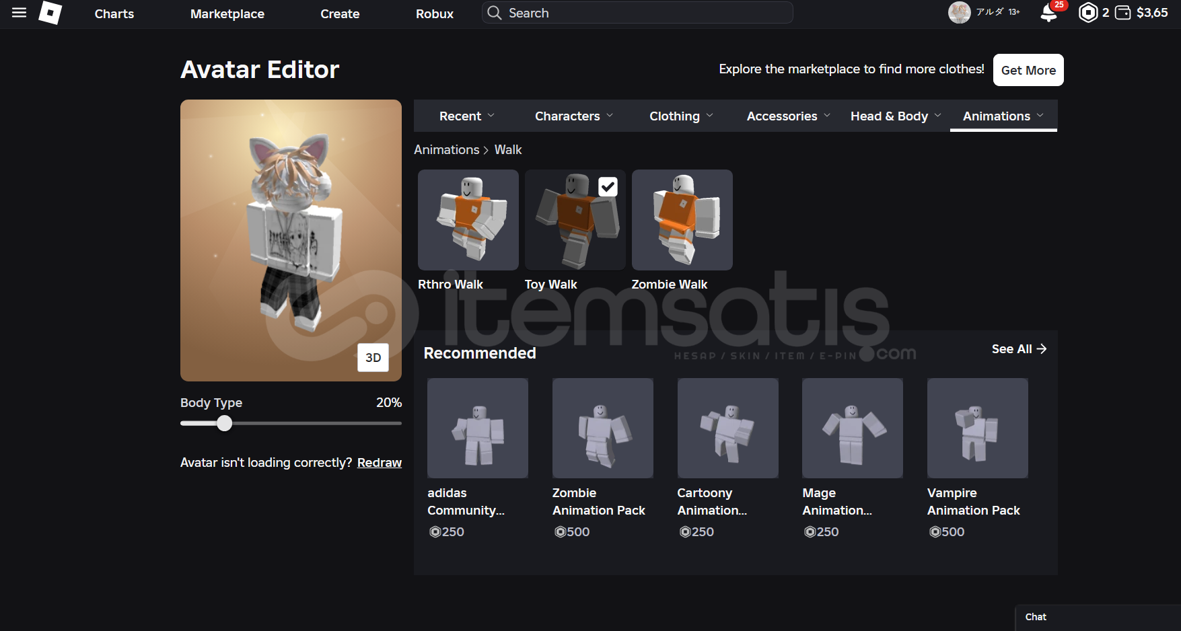The width and height of the screenshot is (1181, 631).
Task: Click the Redraw link
Action: pos(379,463)
